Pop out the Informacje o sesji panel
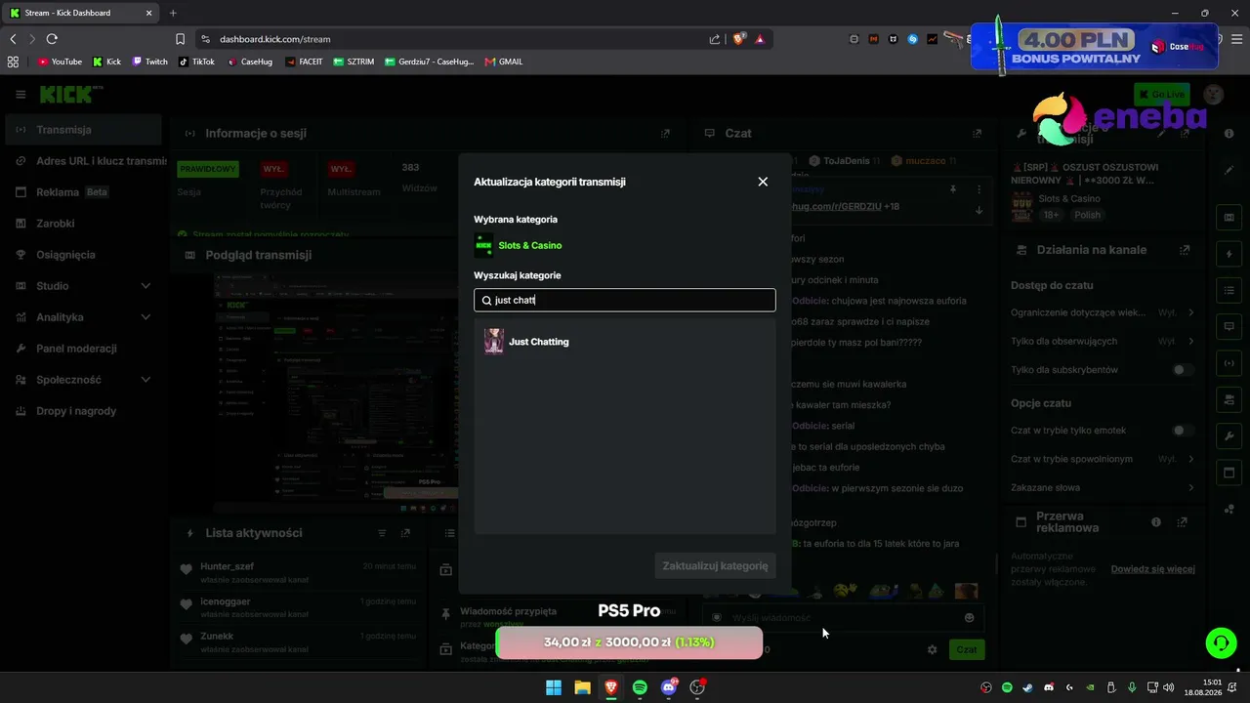Image resolution: width=1250 pixels, height=703 pixels. [x=665, y=134]
